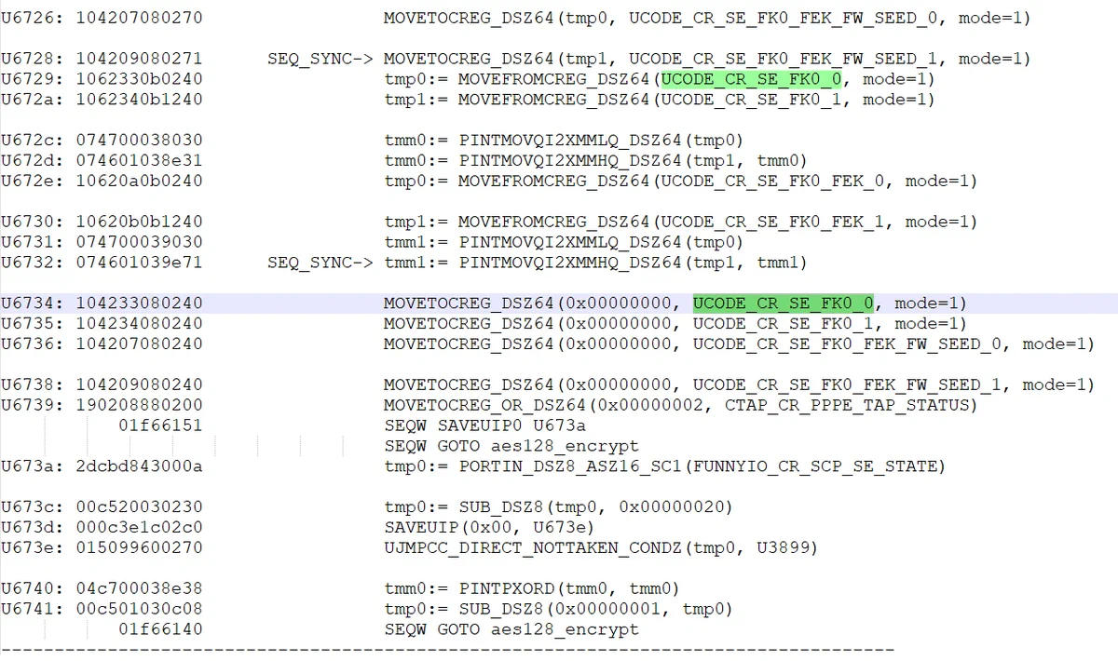Click hex value 1062340b1240
Image resolution: width=1118 pixels, height=661 pixels.
(x=139, y=100)
